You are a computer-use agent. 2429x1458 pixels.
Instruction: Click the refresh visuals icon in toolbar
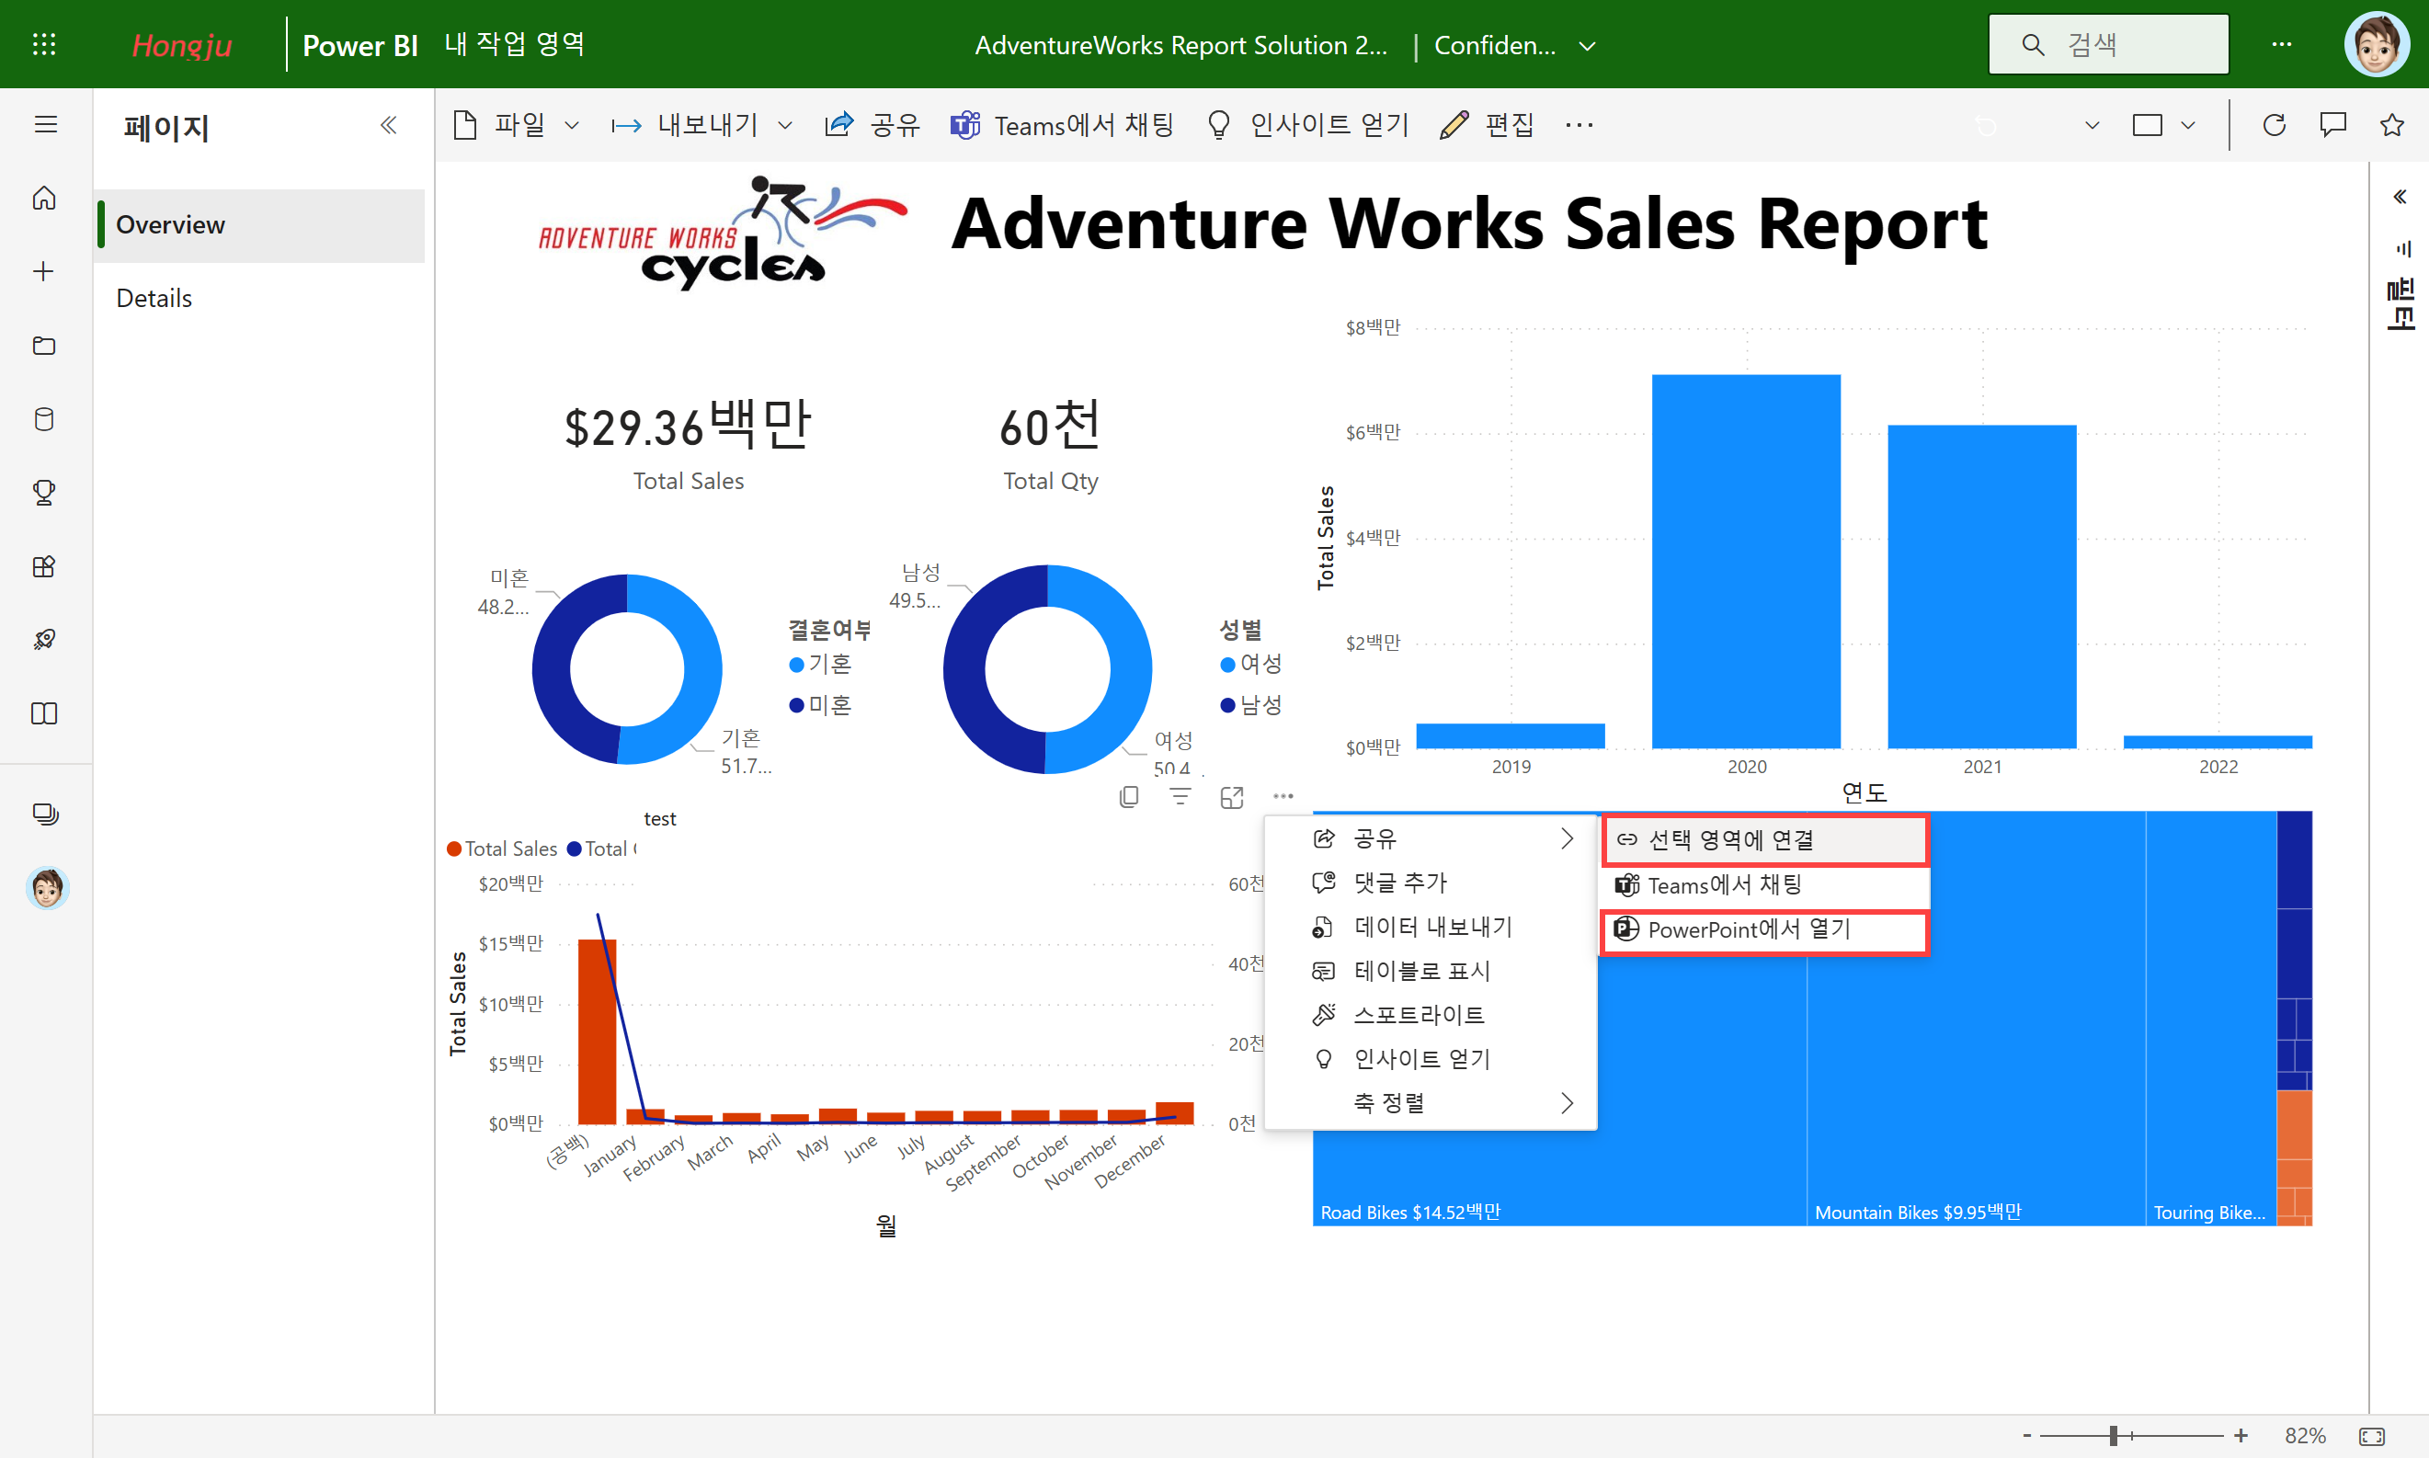tap(2274, 125)
